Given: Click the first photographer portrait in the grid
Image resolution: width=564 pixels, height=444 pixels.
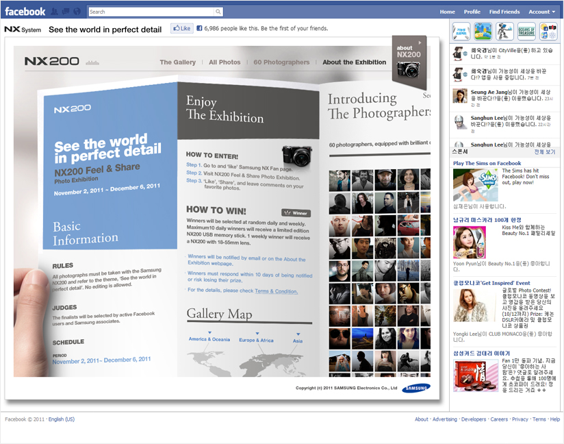Looking at the screenshot, I should [339, 180].
